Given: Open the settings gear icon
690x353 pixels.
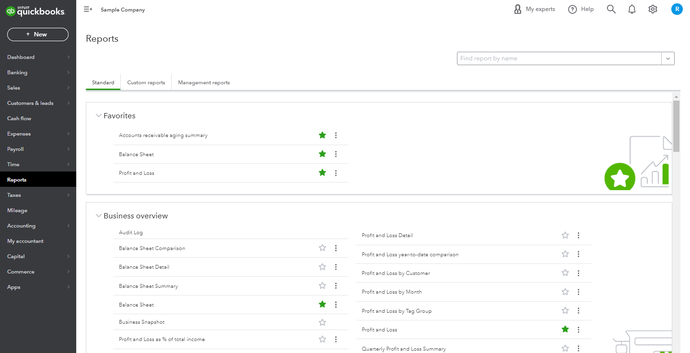Looking at the screenshot, I should pos(653,9).
